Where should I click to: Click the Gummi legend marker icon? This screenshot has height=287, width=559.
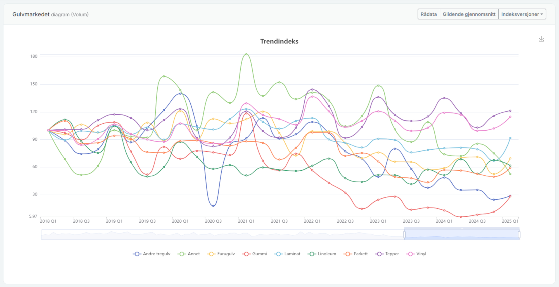246,254
